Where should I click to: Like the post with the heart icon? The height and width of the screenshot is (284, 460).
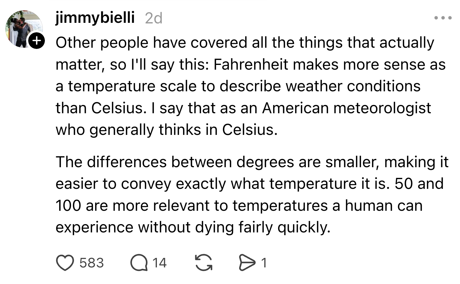coord(65,263)
